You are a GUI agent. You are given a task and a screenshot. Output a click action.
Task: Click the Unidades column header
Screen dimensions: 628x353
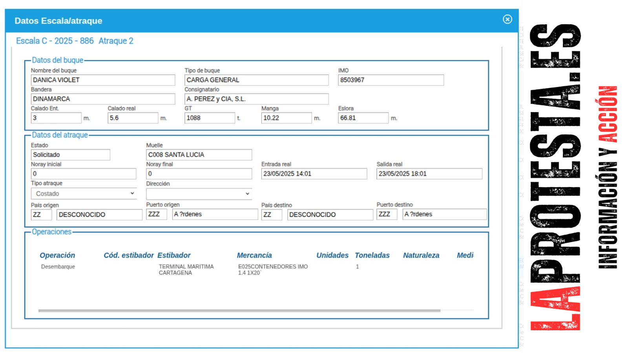click(332, 255)
